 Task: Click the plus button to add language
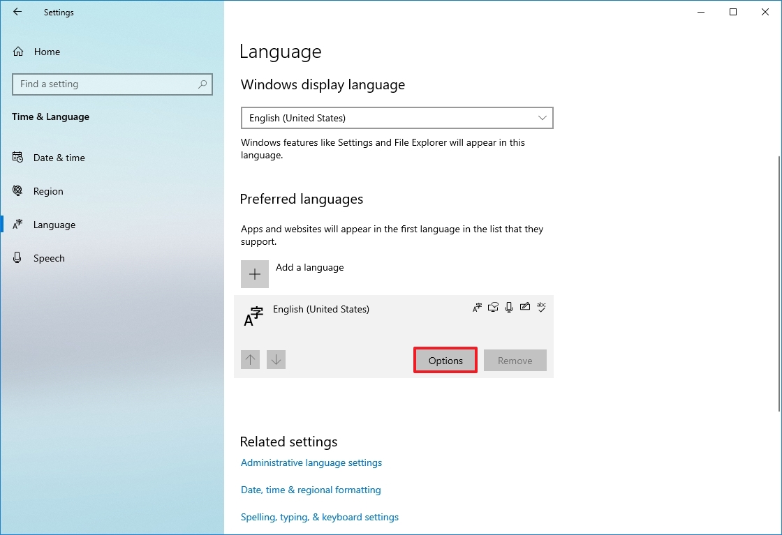click(255, 274)
